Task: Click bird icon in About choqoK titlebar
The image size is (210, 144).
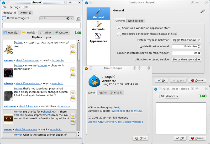Action: (x=86, y=68)
